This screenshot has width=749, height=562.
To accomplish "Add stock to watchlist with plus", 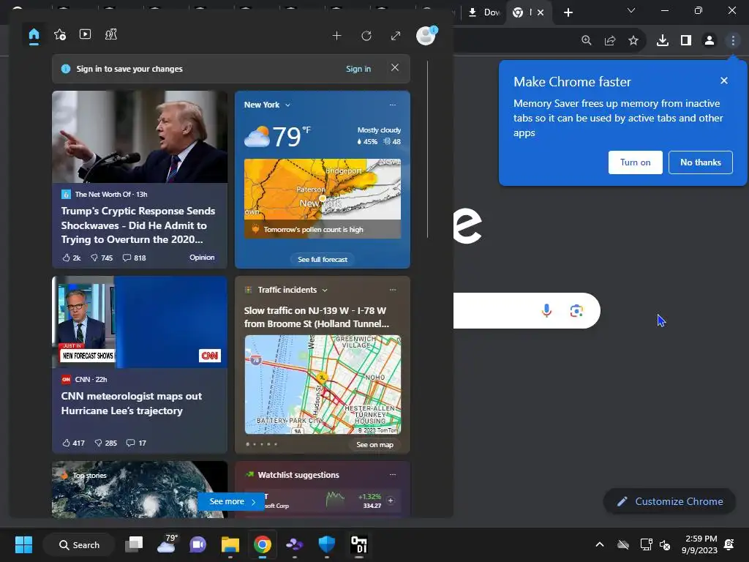I will coord(391,501).
